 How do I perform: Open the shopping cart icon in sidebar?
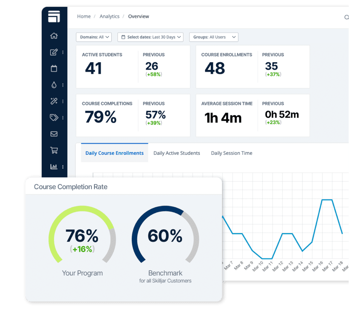point(54,150)
